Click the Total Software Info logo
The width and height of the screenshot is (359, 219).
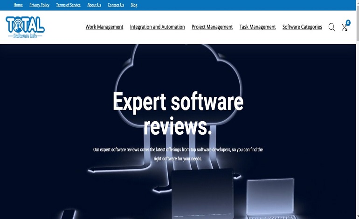[25, 27]
